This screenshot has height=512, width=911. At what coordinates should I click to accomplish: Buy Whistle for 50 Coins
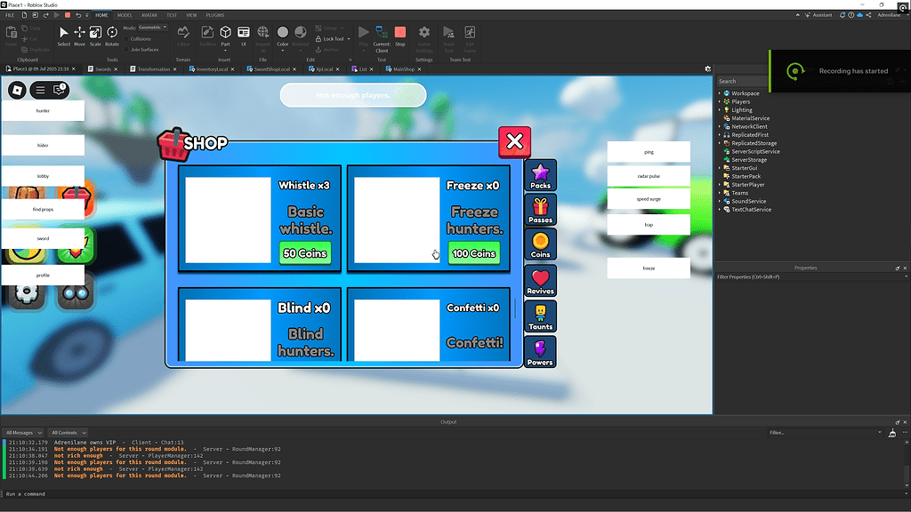pos(305,253)
